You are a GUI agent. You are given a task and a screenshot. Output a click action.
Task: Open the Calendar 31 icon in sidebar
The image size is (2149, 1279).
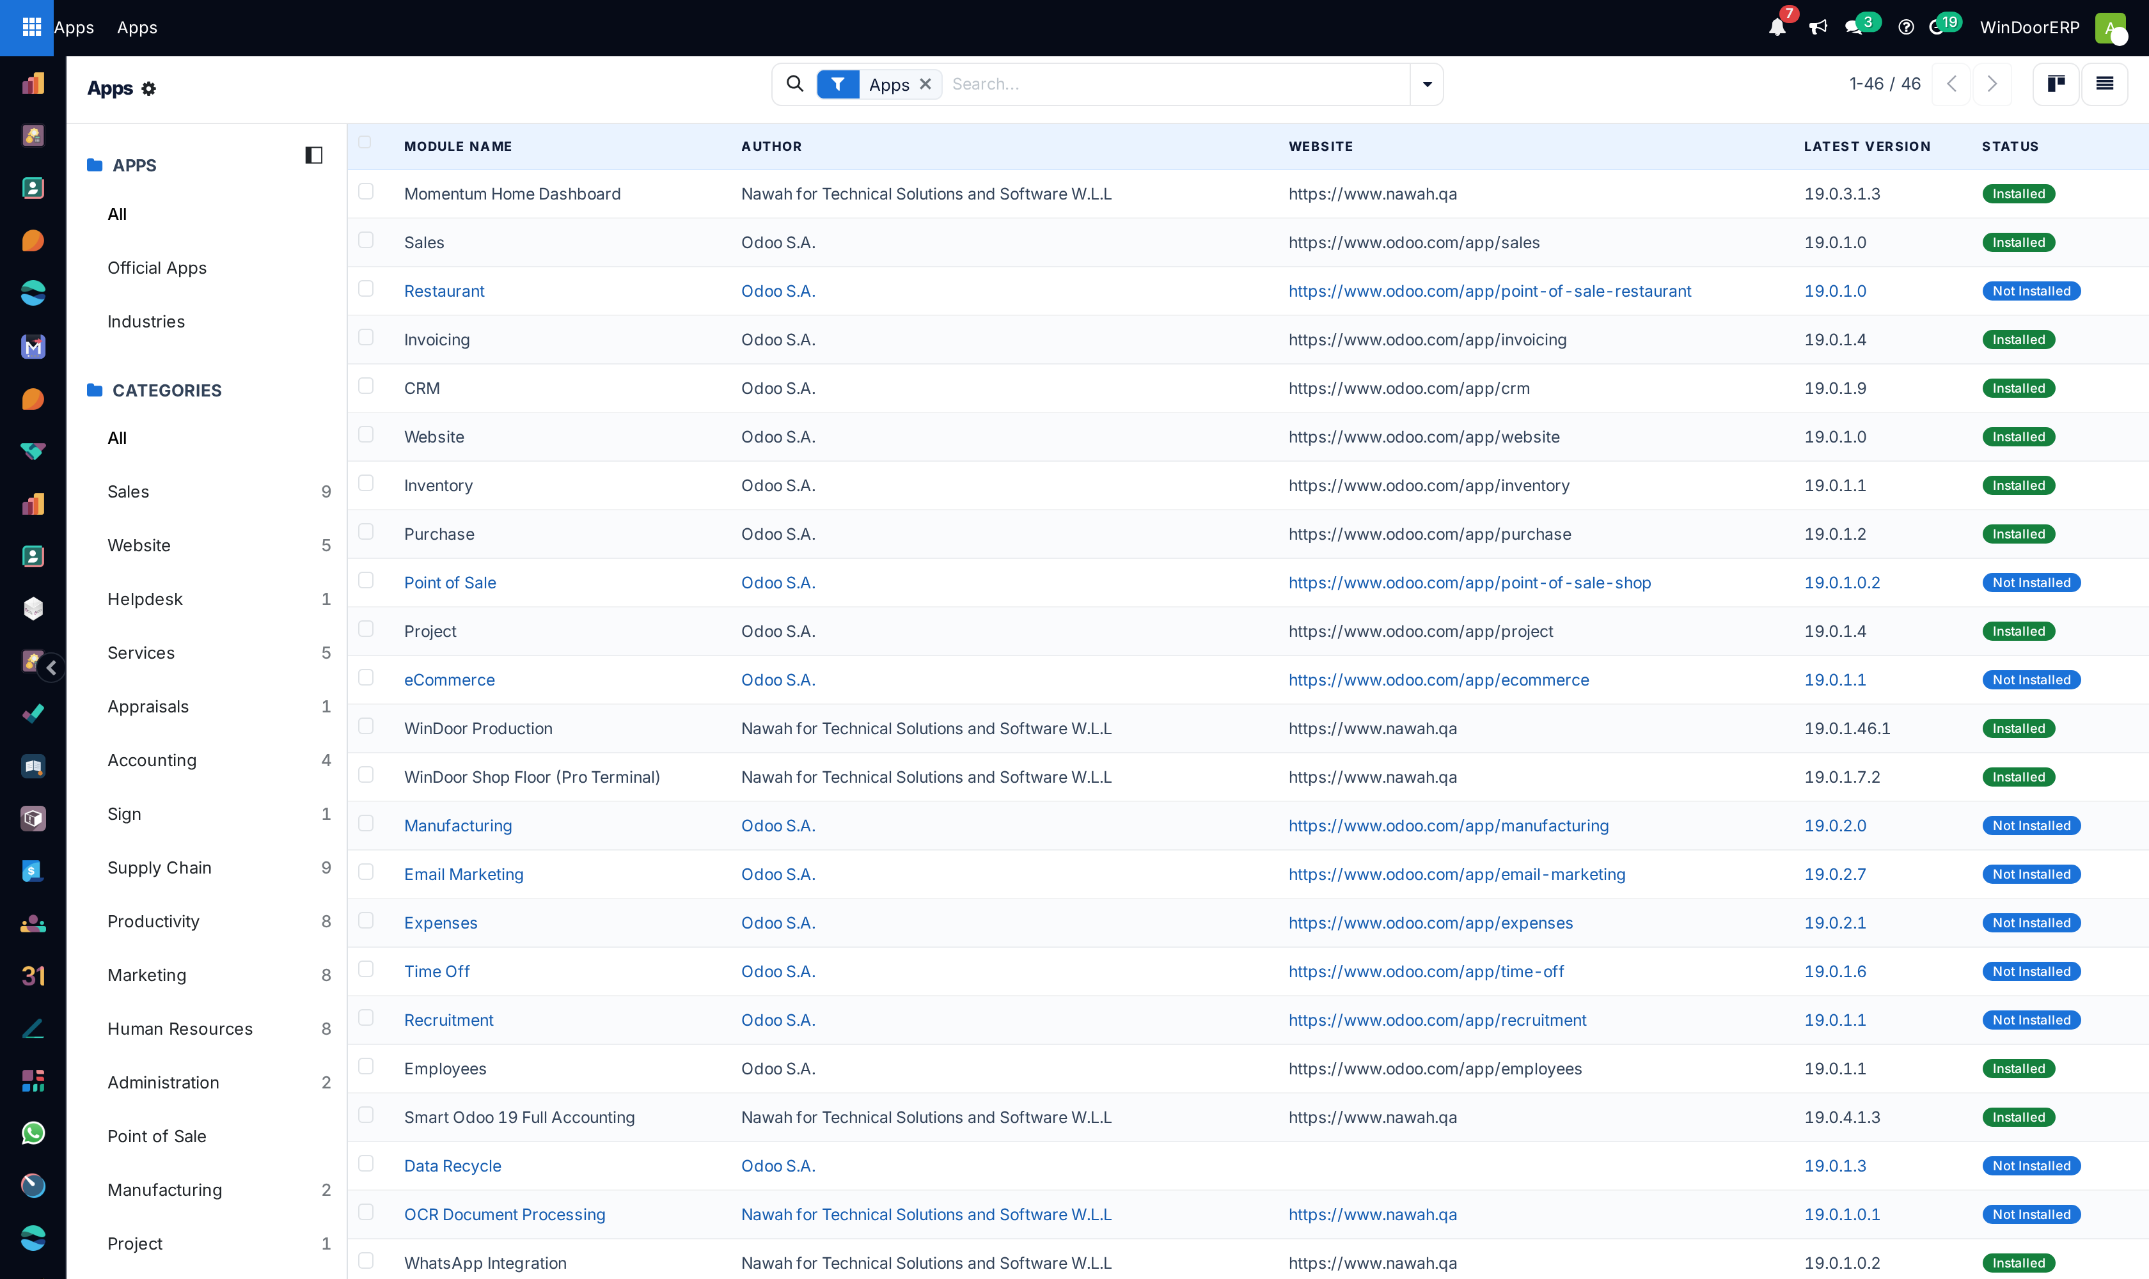pyautogui.click(x=33, y=976)
